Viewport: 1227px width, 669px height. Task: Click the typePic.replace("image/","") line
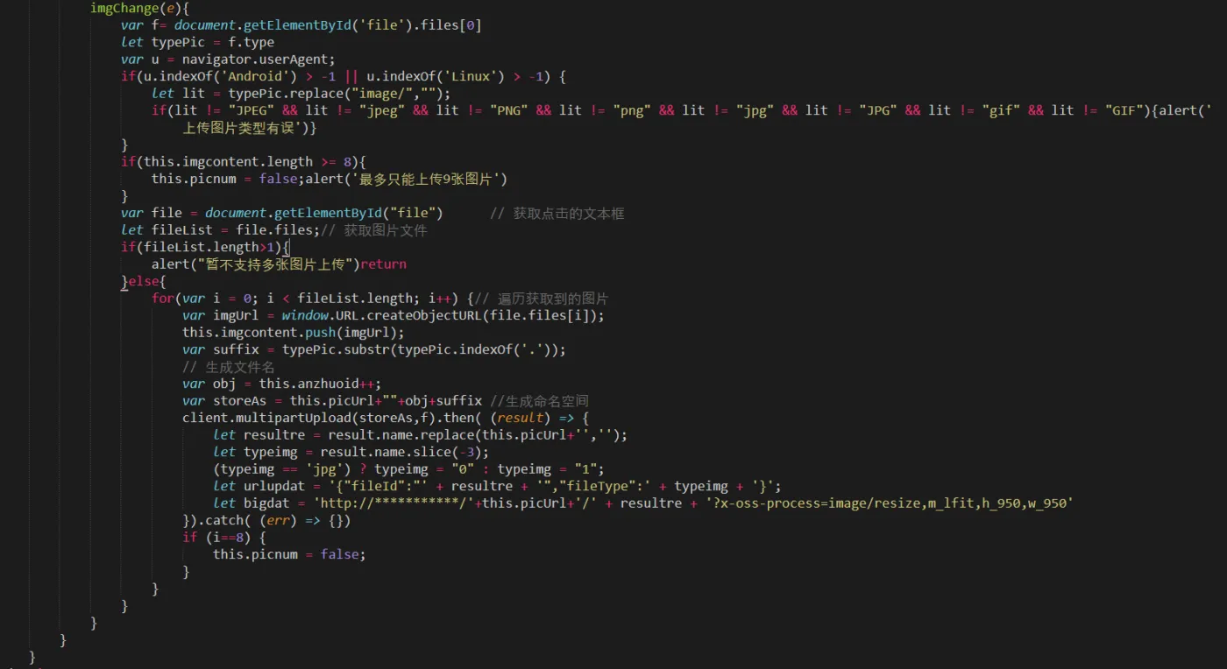click(x=301, y=94)
